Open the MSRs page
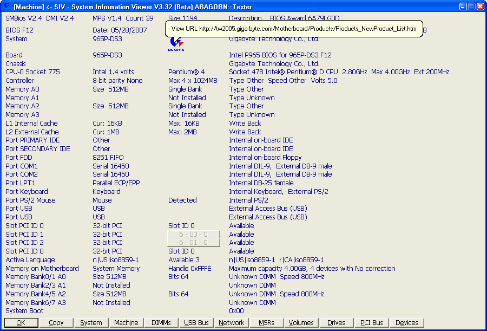This screenshot has width=487, height=331. [266, 323]
